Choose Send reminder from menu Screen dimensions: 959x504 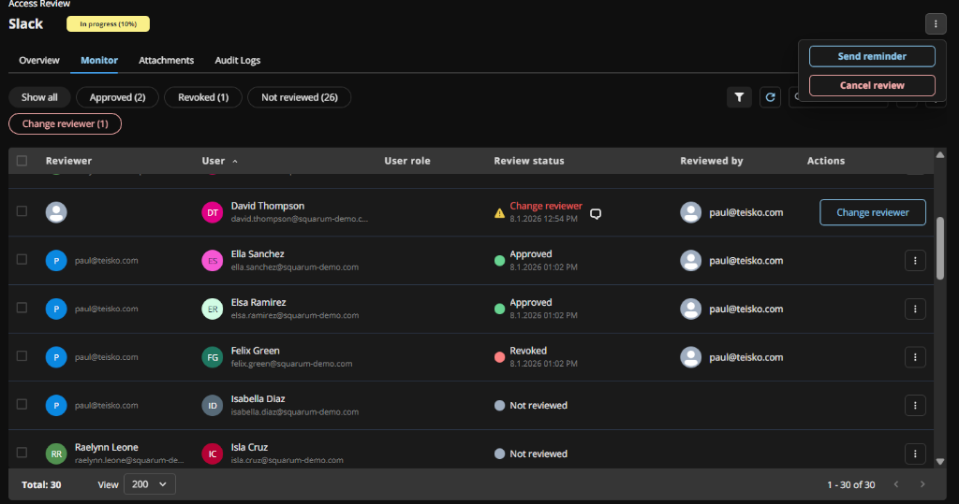pyautogui.click(x=872, y=56)
